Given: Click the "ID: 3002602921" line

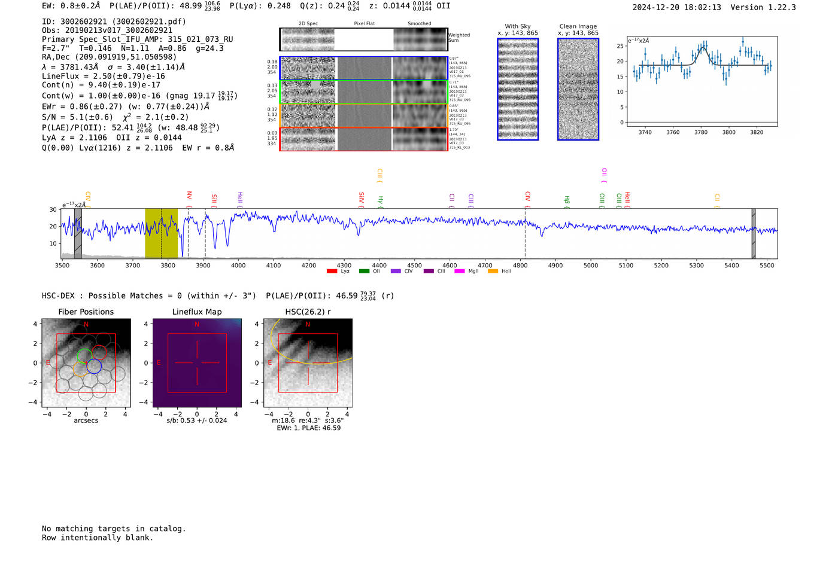Looking at the screenshot, I should [x=114, y=22].
